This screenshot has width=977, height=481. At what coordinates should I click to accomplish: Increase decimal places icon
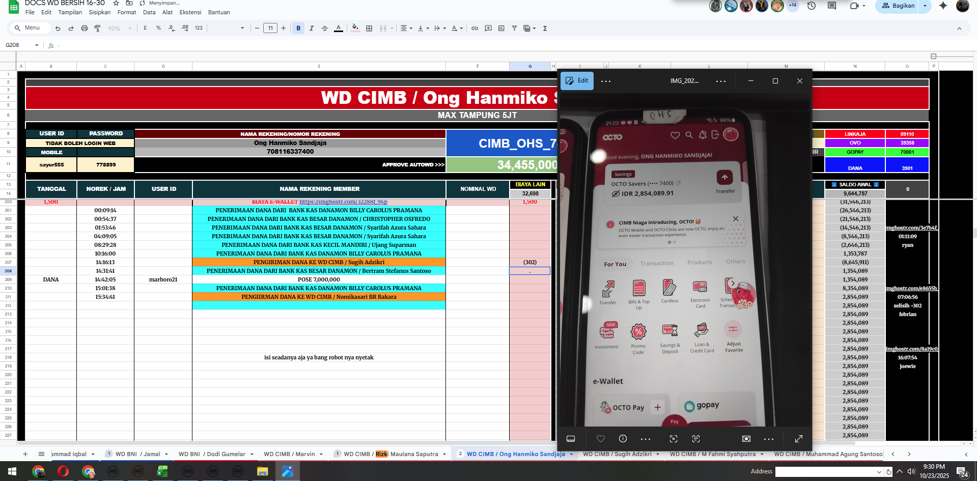point(185,28)
